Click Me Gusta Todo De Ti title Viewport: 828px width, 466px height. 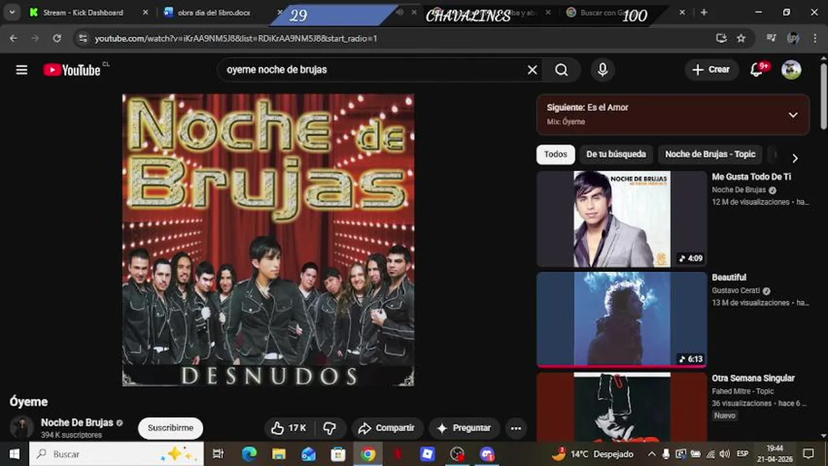751,177
